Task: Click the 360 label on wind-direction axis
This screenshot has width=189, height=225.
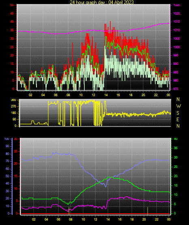Action: (x=13, y=100)
